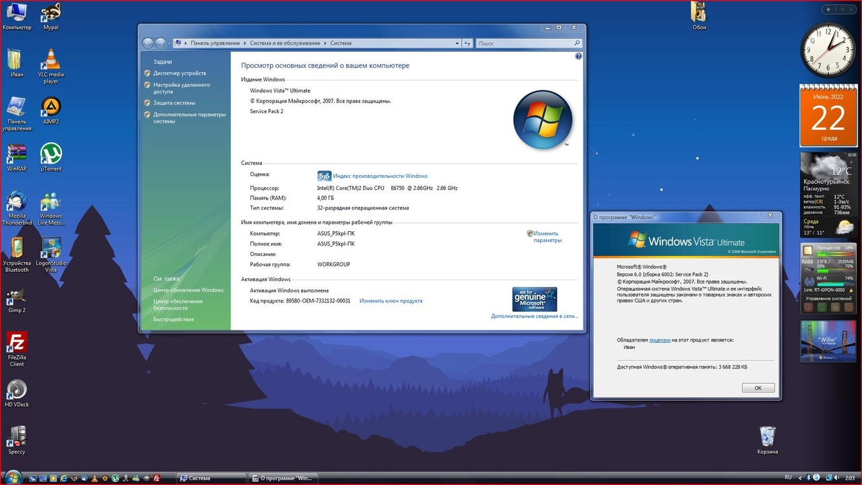This screenshot has width=862, height=485.
Task: Click the refresh button beside the address bar
Action: coord(467,43)
